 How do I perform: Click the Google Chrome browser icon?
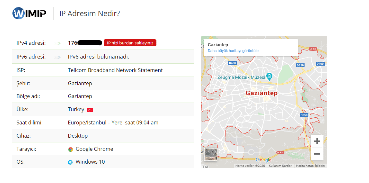click(70, 149)
